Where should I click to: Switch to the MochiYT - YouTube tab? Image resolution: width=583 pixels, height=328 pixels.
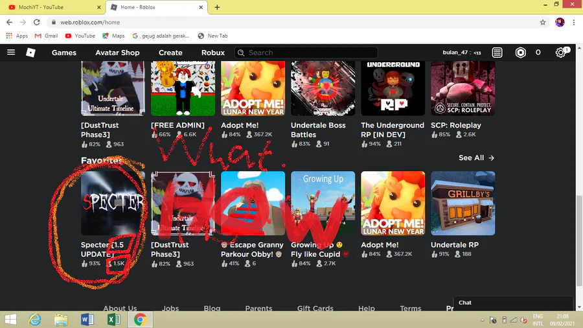(x=52, y=7)
